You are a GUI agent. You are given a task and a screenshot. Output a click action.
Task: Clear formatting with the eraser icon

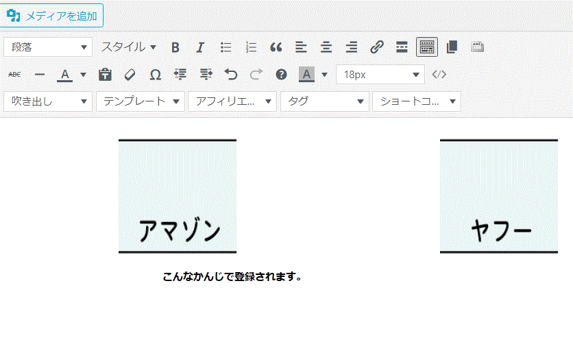130,75
